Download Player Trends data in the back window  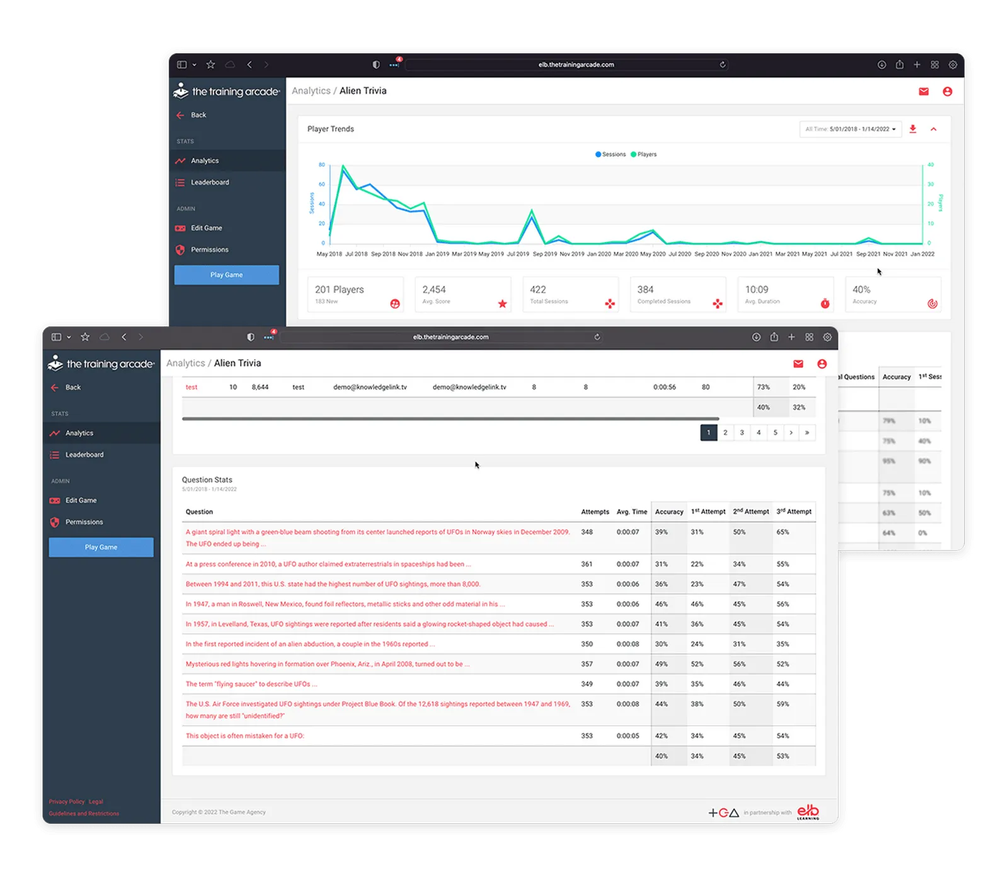(x=913, y=129)
